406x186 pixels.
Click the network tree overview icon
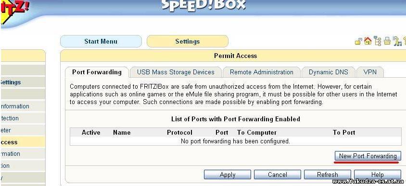pos(378,41)
